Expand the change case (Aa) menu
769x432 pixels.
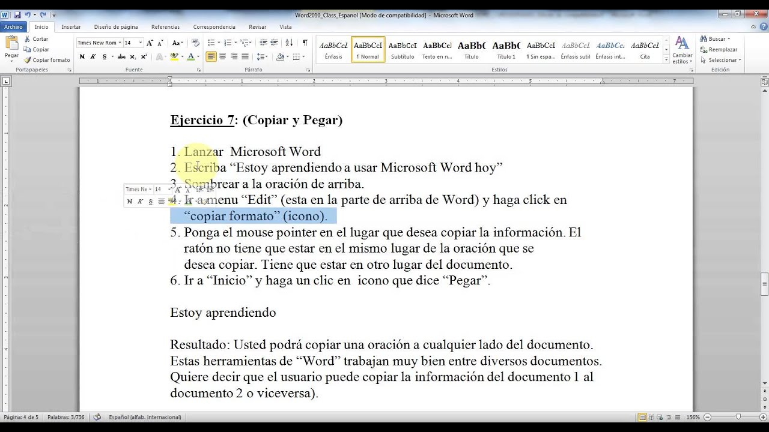(x=178, y=43)
